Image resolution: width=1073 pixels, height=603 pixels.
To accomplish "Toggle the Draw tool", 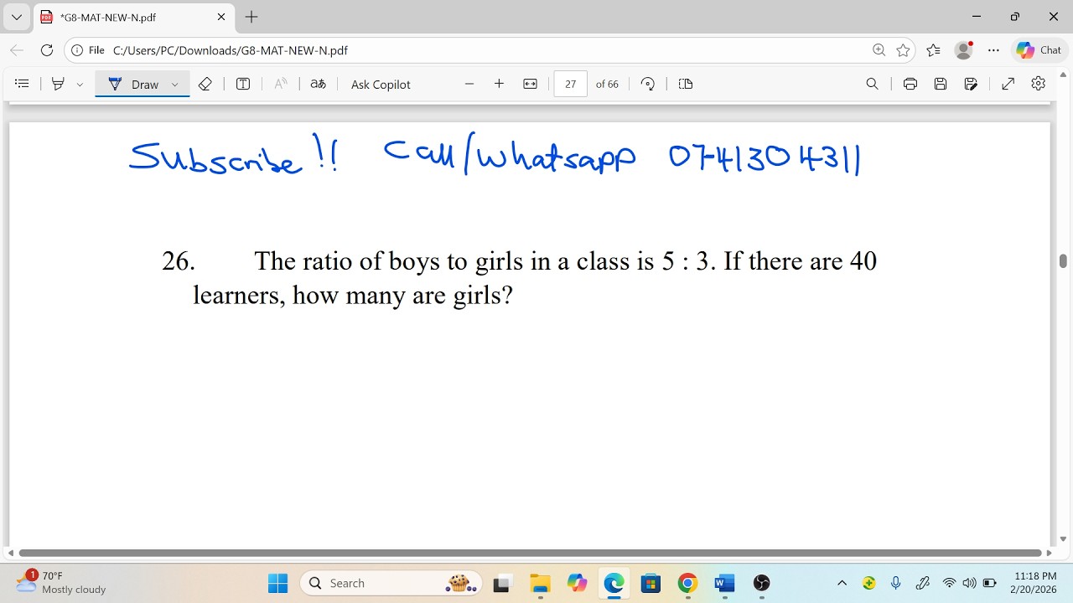I will click(134, 84).
